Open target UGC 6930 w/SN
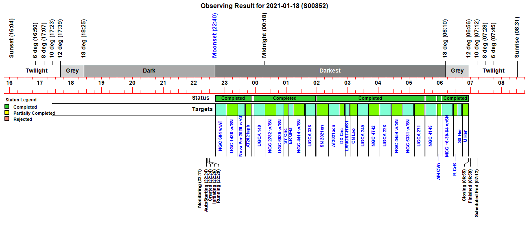 [280, 137]
